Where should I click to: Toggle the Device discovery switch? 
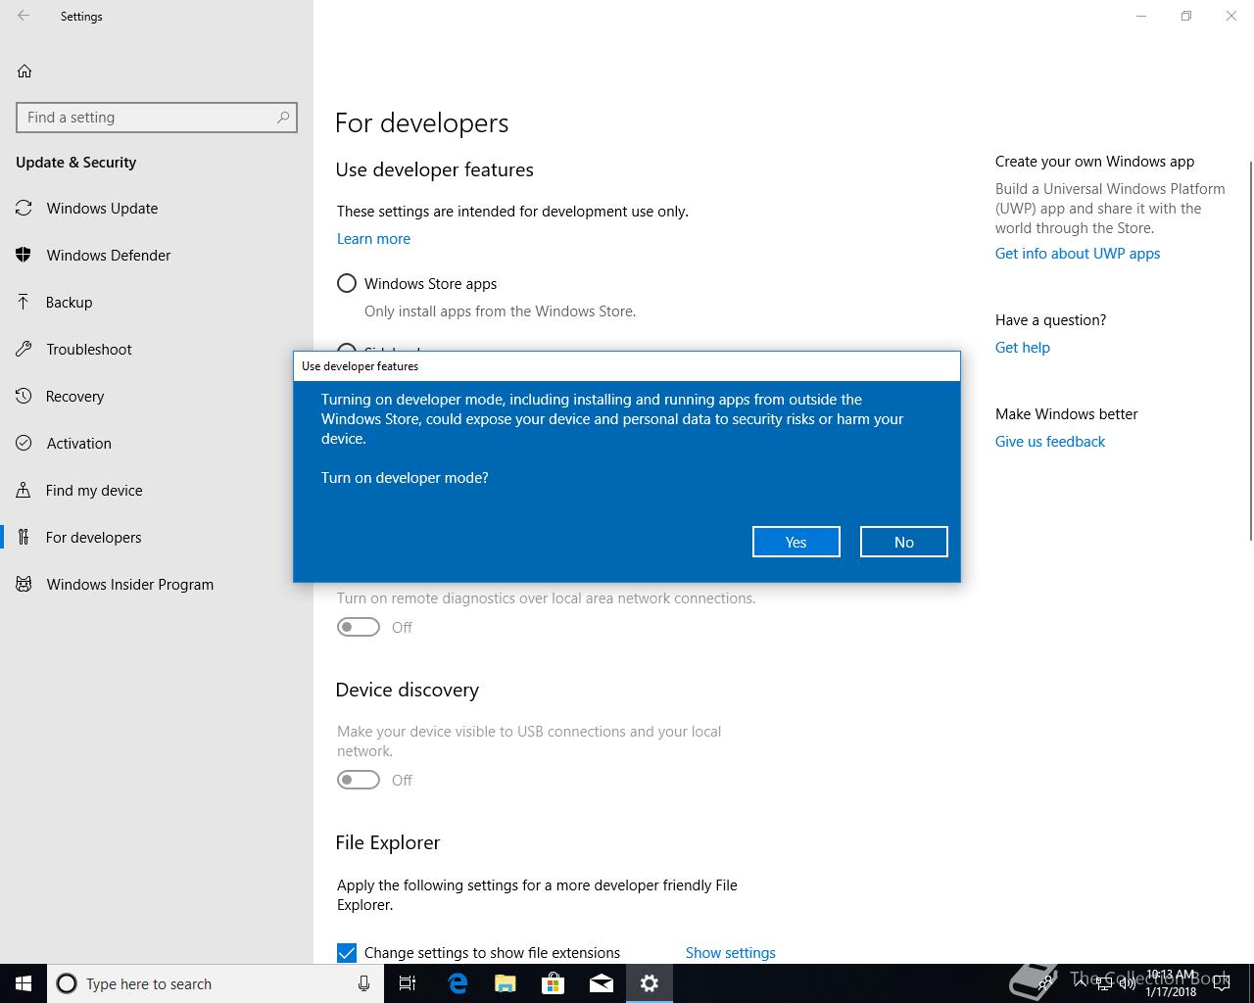pyautogui.click(x=359, y=780)
